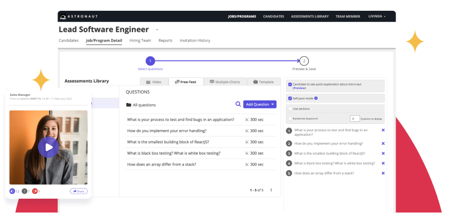Image resolution: width=451 pixels, height=213 pixels.
Task: Open the LIVINDA user menu
Action: (x=377, y=16)
